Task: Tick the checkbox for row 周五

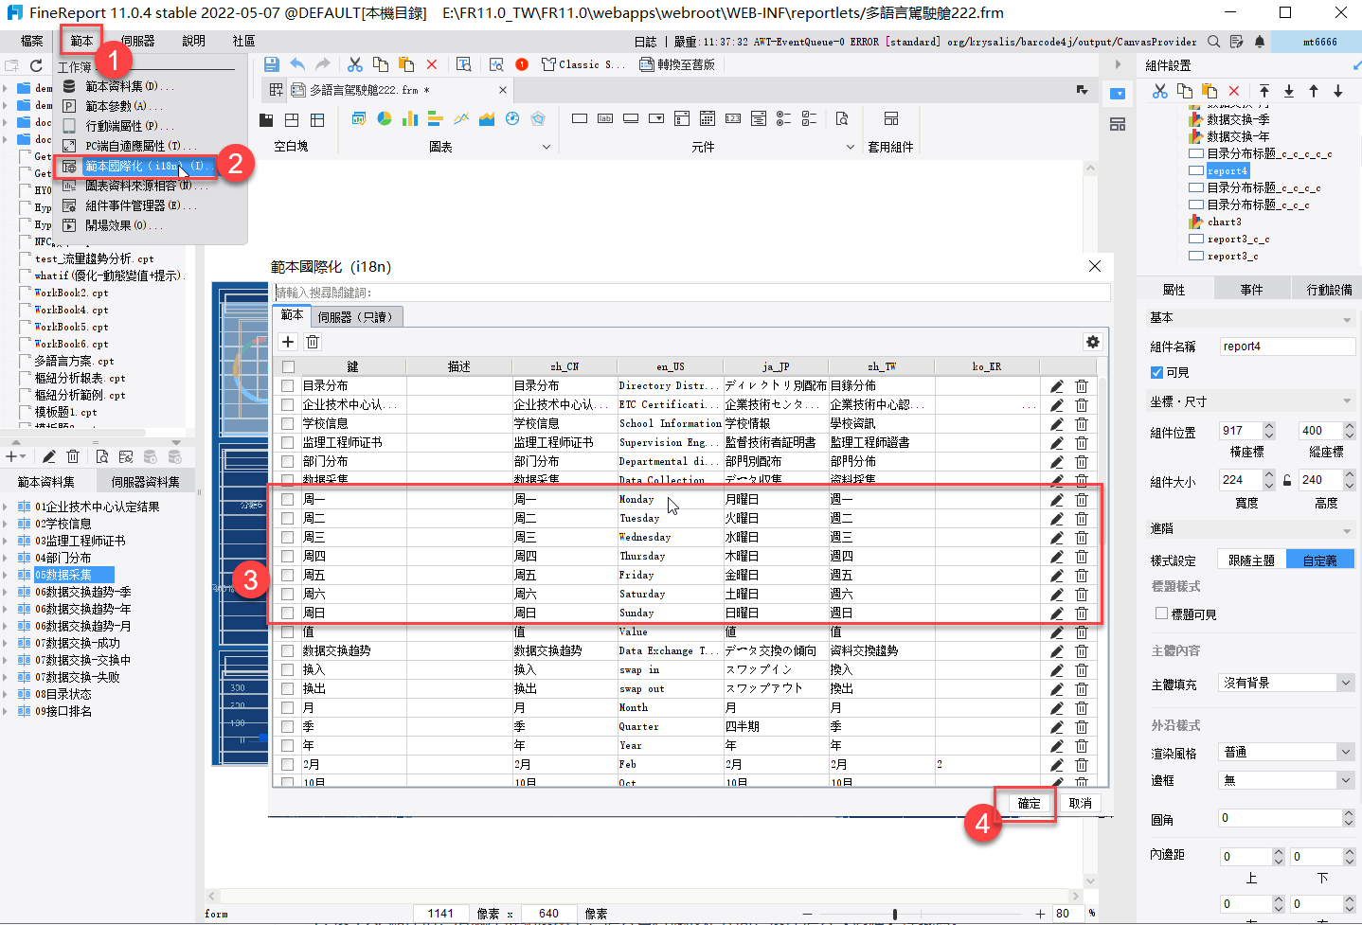Action: tap(288, 576)
